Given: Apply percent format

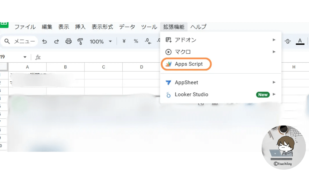Looking at the screenshot, I should coord(136,41).
